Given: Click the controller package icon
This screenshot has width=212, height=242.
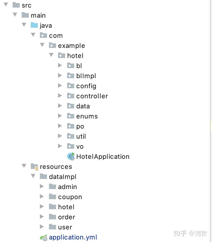Looking at the screenshot, I should [x=71, y=96].
